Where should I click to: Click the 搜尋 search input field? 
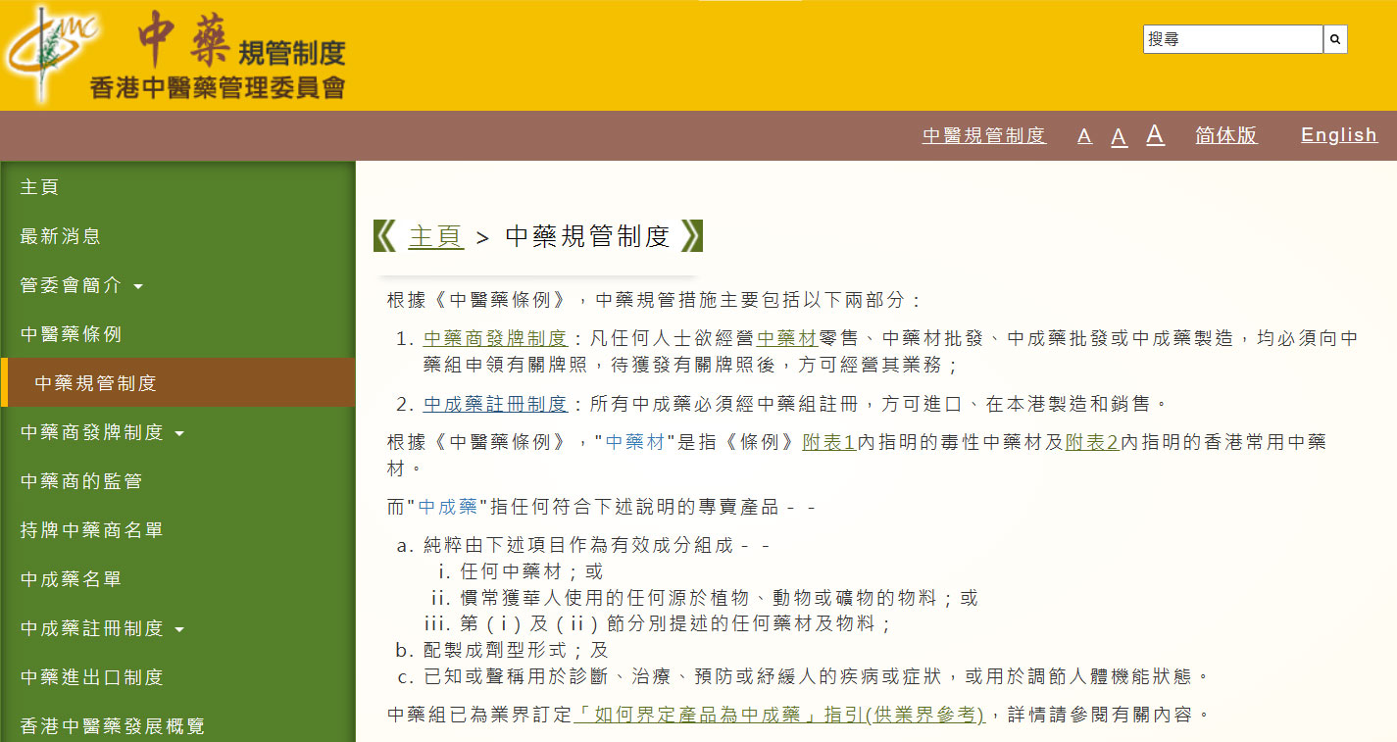tap(1232, 39)
